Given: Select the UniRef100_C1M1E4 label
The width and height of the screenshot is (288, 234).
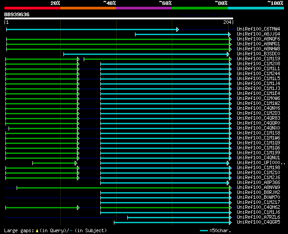Looking at the screenshot, I should [x=258, y=93].
